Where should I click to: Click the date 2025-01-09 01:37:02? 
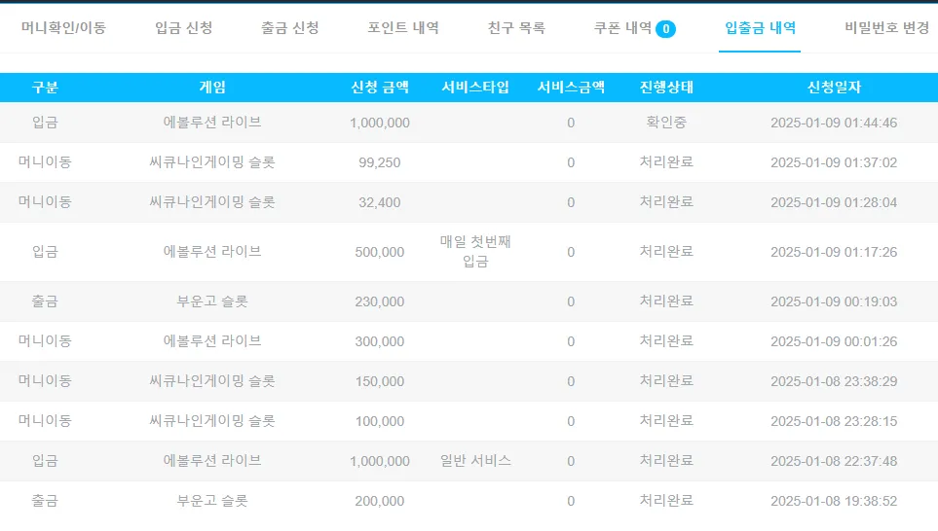pos(834,163)
